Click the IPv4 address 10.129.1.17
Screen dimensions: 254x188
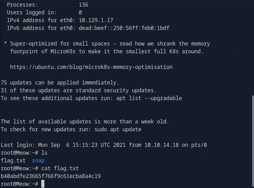(x=96, y=20)
